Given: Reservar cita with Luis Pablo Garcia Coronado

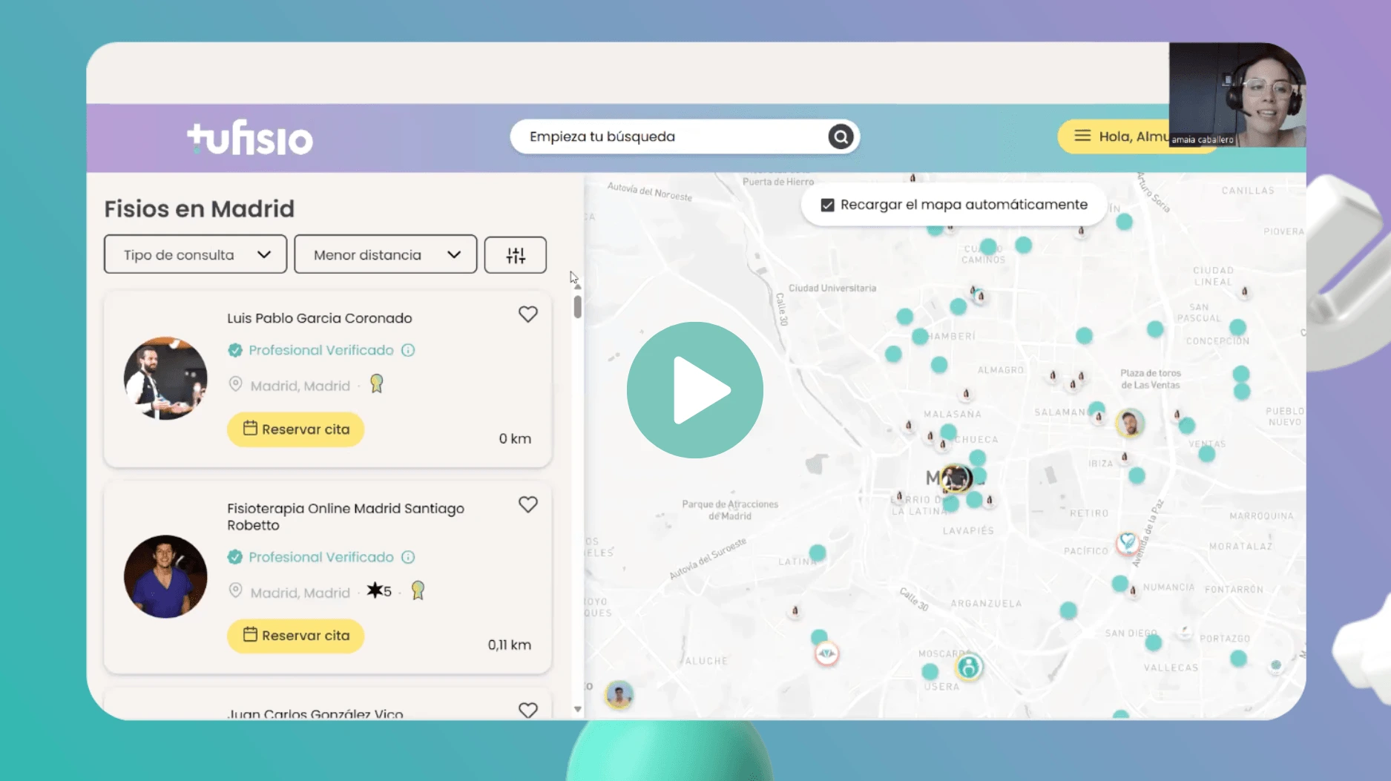Looking at the screenshot, I should tap(296, 429).
